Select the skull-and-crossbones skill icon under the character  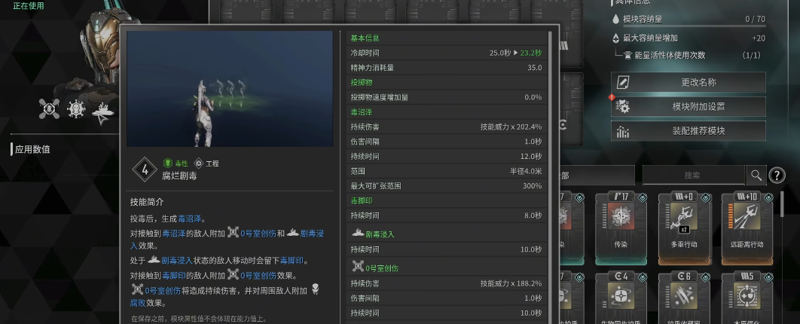pos(50,109)
